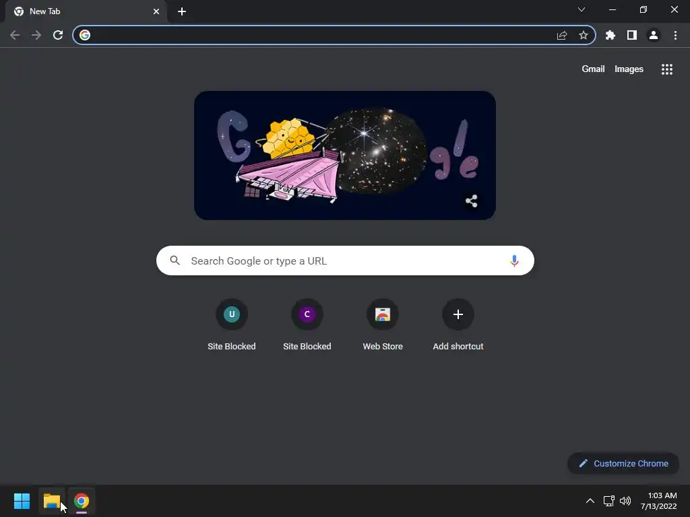Click the Add shortcut plus tile

[458, 325]
